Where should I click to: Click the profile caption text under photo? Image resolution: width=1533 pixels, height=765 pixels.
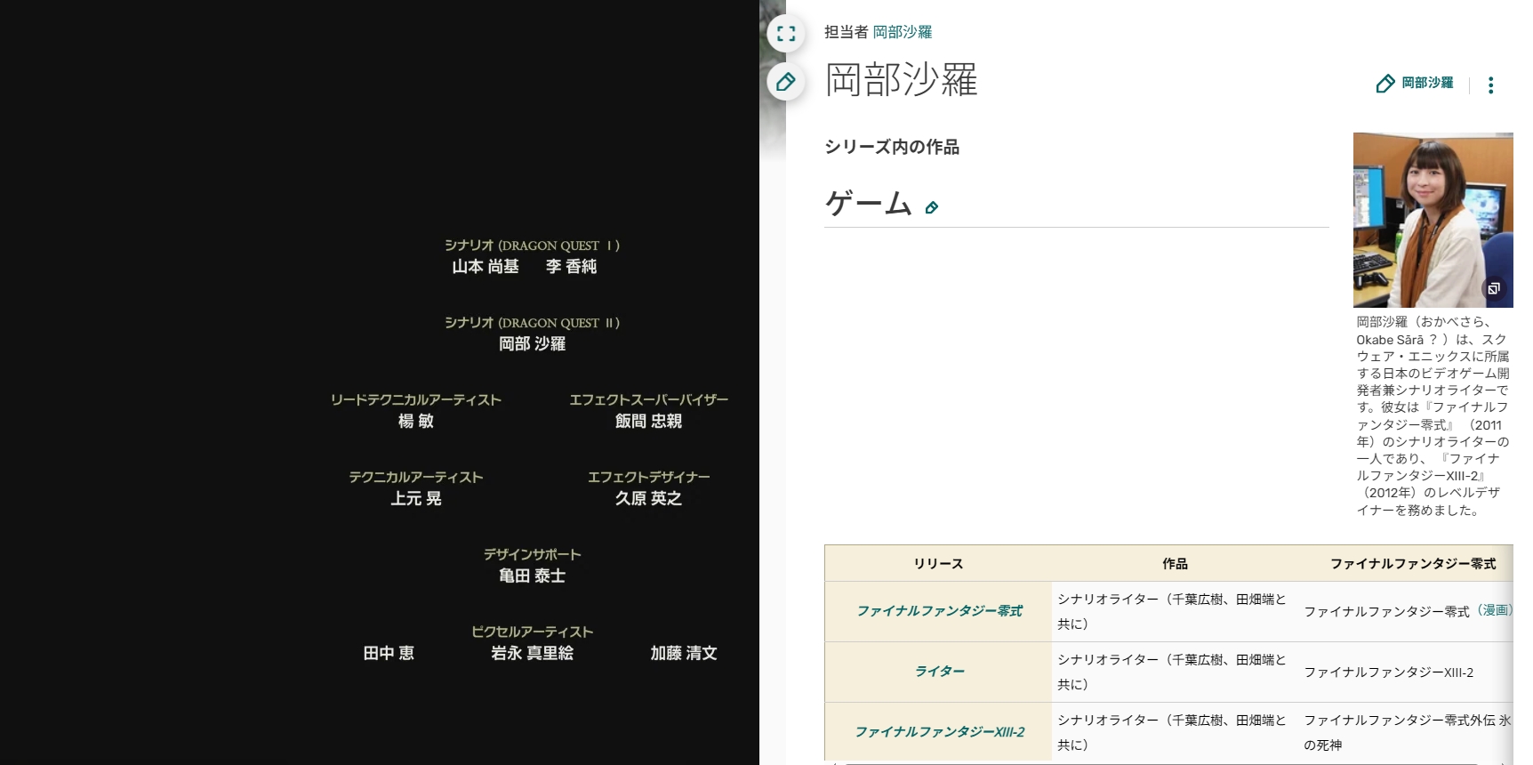pos(1432,416)
